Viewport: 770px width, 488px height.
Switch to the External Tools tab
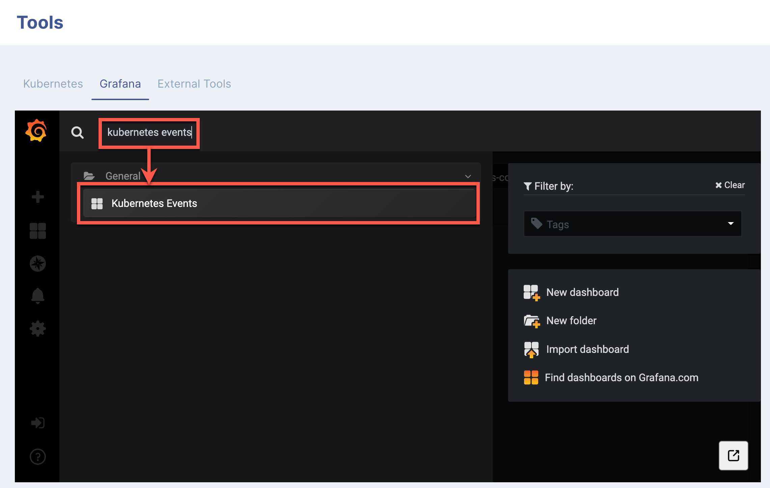(x=194, y=84)
